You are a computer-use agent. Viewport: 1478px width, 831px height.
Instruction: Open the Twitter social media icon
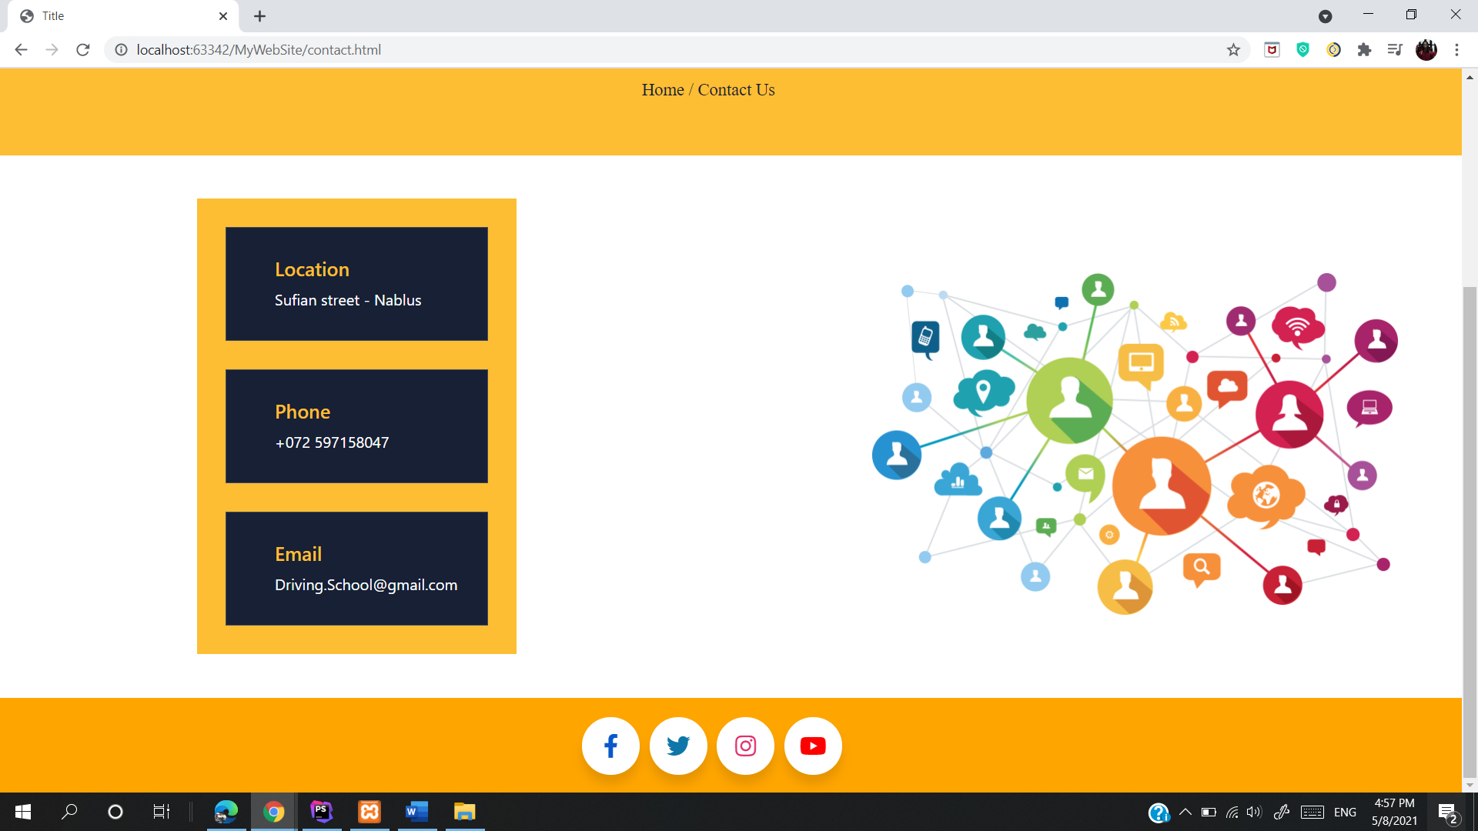click(678, 746)
